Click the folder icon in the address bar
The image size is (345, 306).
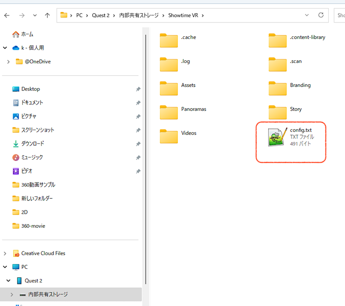64,15
